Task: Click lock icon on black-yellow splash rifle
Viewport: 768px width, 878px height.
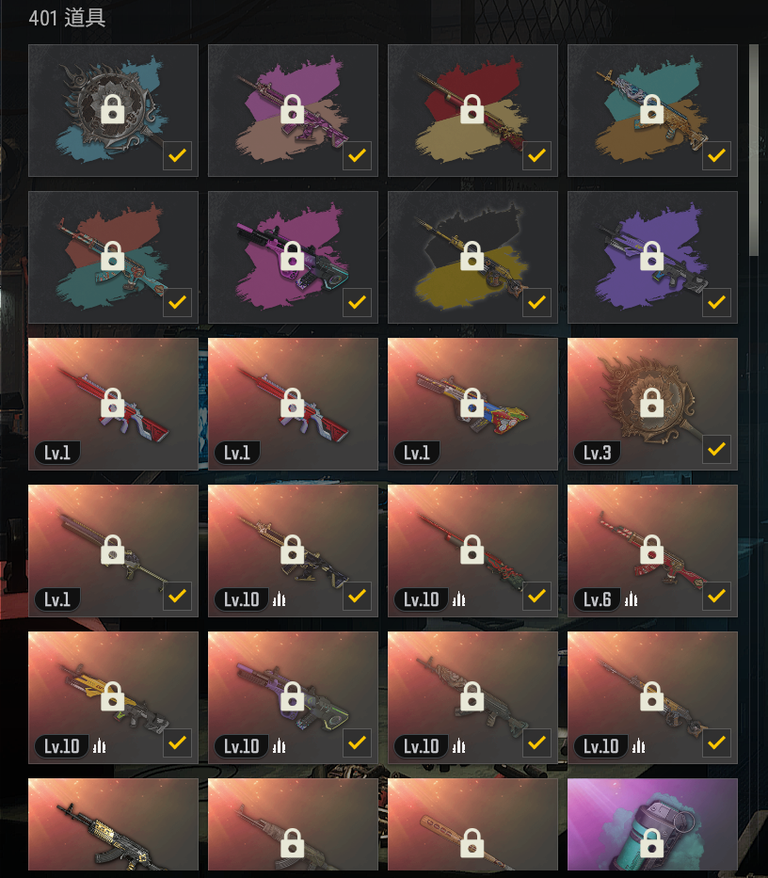Action: click(472, 256)
